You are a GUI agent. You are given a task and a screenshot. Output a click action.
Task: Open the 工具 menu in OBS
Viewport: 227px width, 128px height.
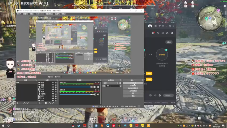tap(57, 14)
